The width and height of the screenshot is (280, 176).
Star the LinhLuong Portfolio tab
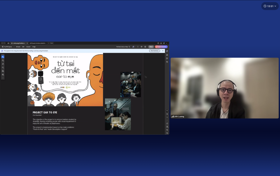[x=12, y=43]
